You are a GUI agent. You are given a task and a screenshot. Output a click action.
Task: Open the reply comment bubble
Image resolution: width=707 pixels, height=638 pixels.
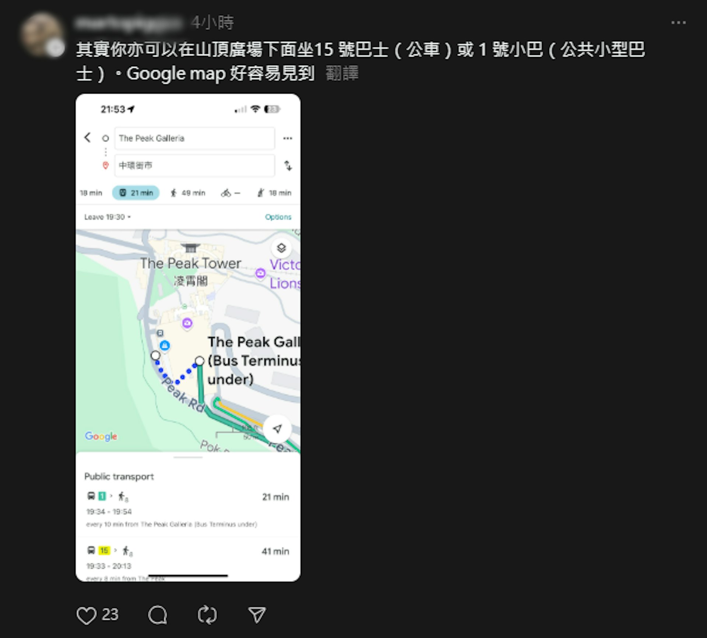(x=158, y=615)
